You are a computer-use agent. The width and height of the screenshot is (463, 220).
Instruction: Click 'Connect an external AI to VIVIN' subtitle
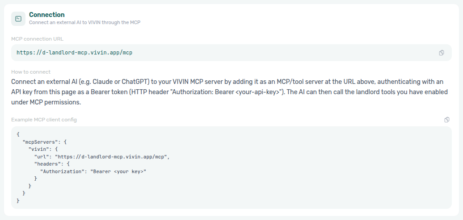click(84, 22)
